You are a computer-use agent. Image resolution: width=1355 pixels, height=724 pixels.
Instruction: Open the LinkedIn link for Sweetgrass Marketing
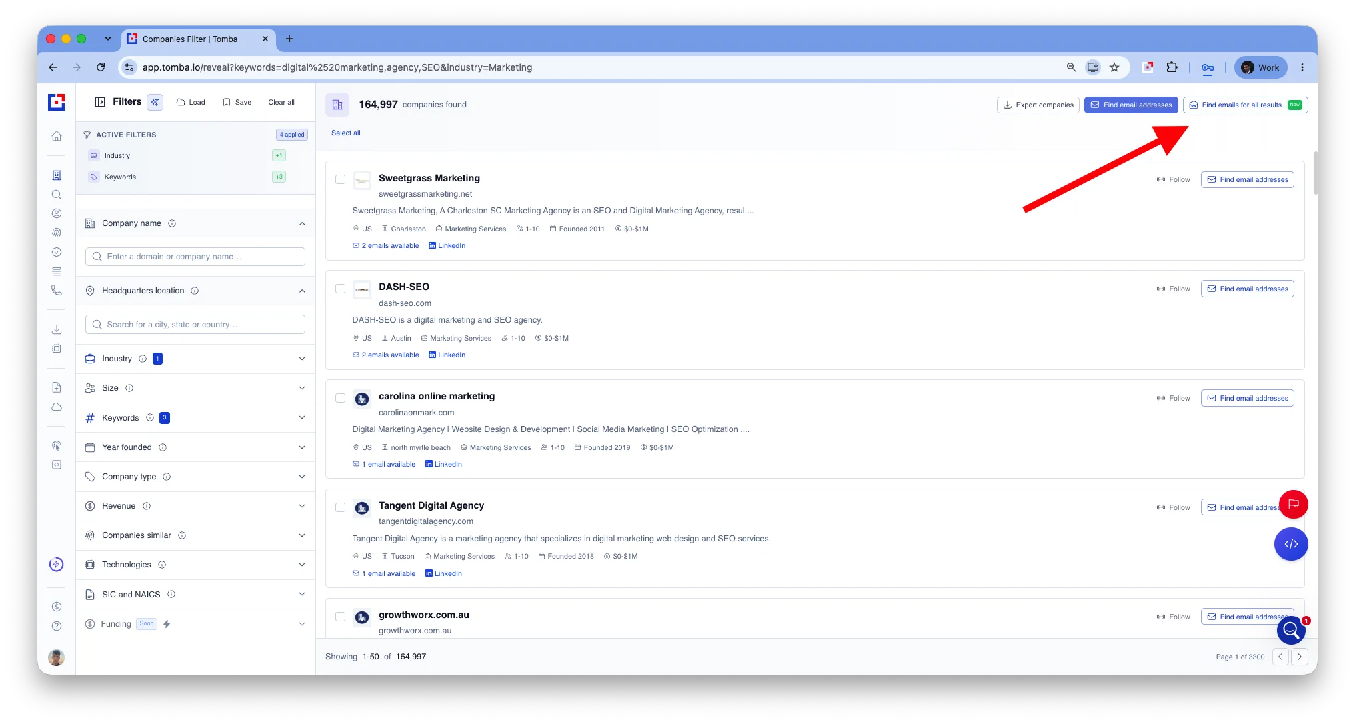coord(447,245)
